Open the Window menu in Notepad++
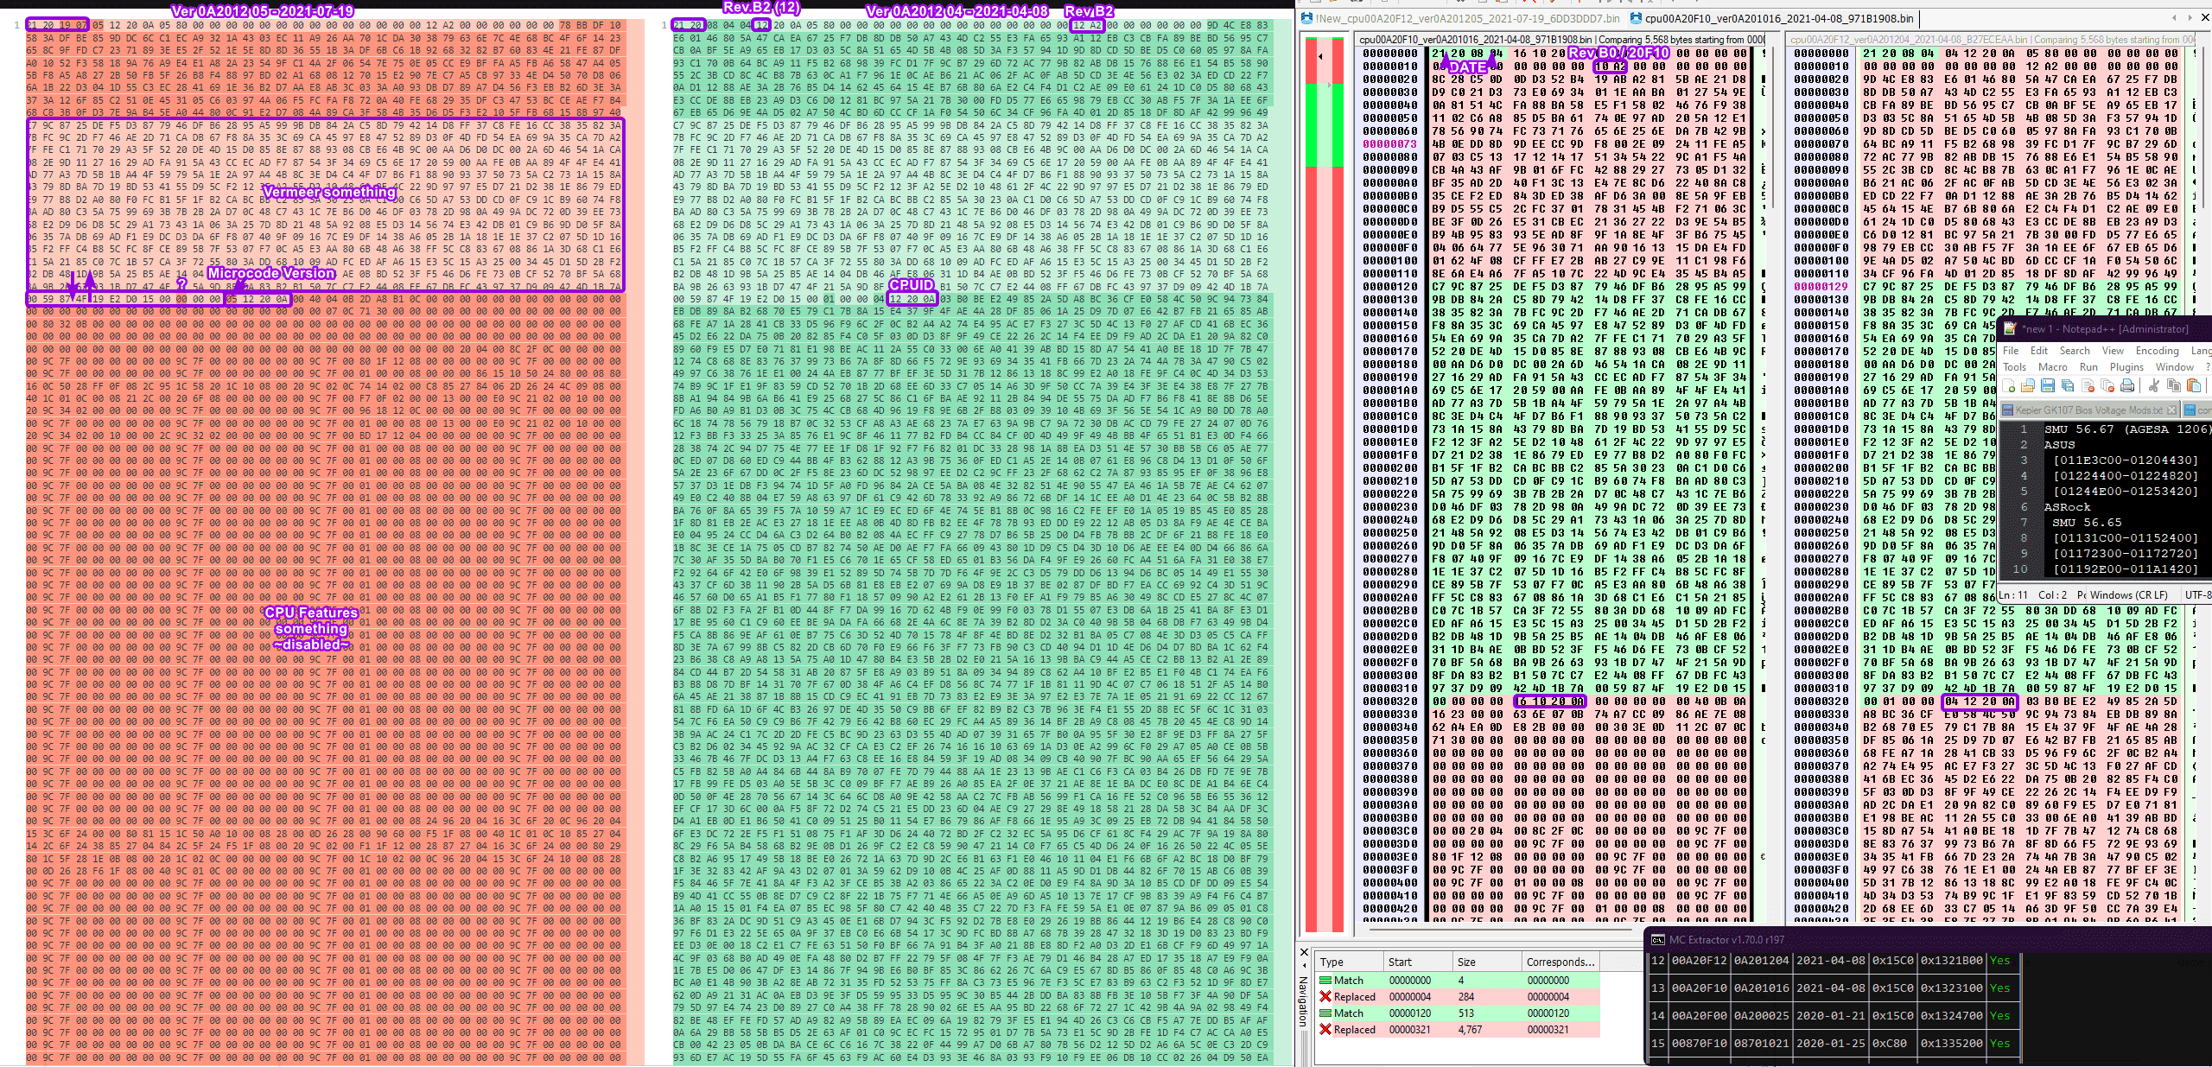Image resolution: width=2212 pixels, height=1067 pixels. click(2175, 367)
